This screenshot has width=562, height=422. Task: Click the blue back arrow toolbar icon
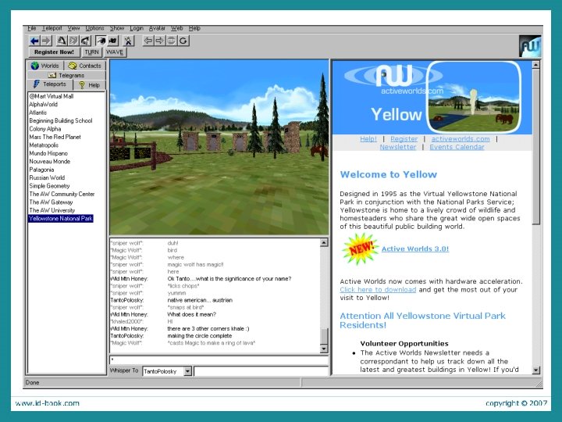click(x=34, y=41)
